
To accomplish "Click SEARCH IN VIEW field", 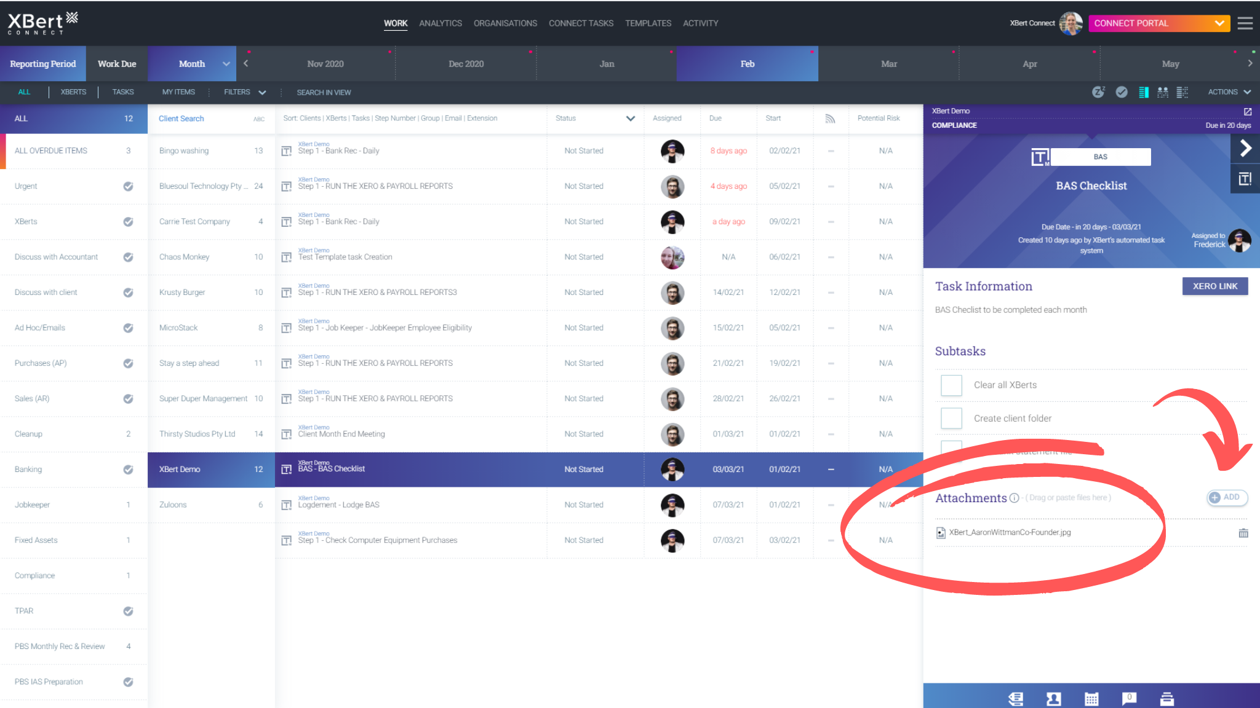I will point(324,93).
